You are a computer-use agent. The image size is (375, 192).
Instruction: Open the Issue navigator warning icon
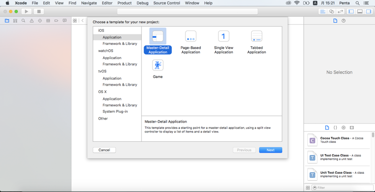click(32, 21)
